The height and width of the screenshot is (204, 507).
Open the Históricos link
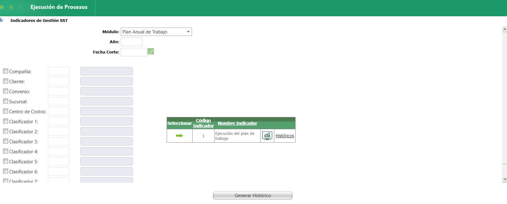point(285,136)
